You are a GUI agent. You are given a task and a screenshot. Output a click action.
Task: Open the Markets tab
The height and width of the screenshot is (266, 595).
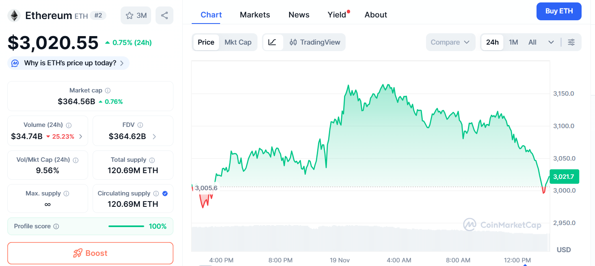(255, 15)
